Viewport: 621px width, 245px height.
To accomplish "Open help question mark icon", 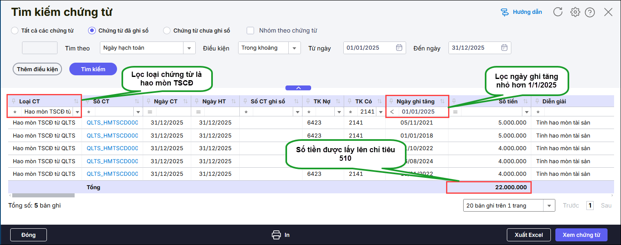I will coord(590,12).
